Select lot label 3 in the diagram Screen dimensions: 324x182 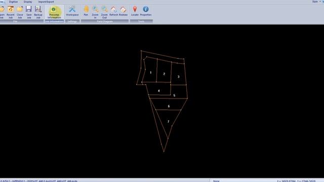178,77
